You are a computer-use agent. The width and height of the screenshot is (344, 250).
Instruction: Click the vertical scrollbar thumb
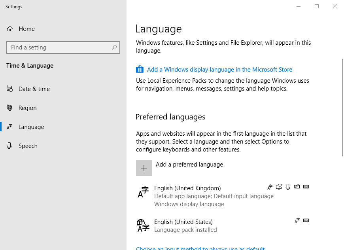click(343, 108)
